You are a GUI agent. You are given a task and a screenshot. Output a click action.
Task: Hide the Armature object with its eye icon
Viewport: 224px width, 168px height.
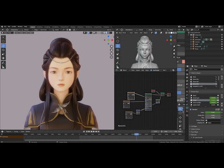coord(222,40)
